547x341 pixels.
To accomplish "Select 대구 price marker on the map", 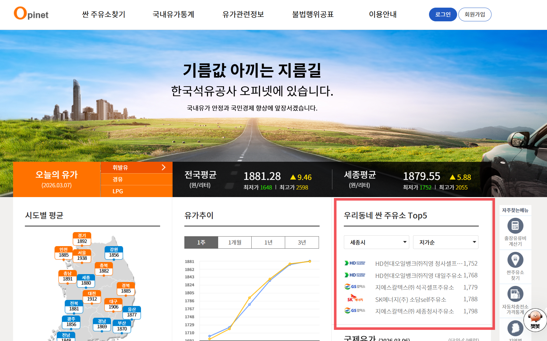I will pos(113,304).
